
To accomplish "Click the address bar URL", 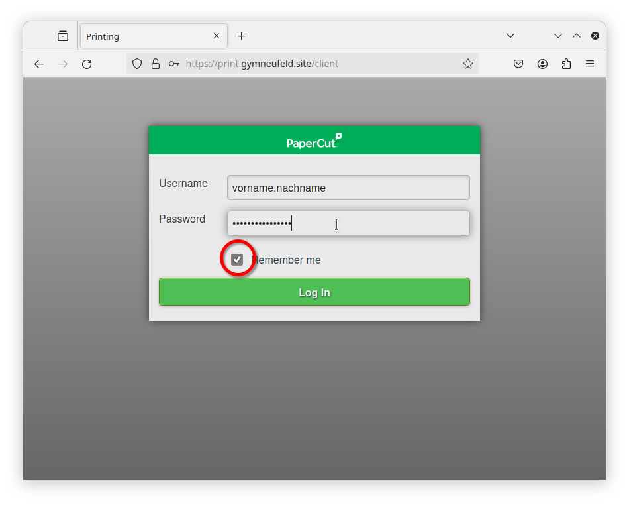I will (x=262, y=64).
